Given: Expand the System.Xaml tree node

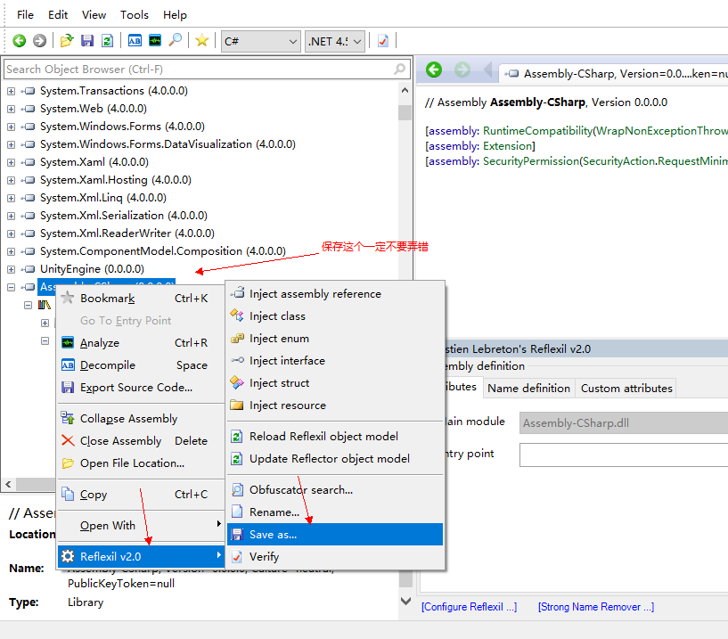Looking at the screenshot, I should [11, 162].
